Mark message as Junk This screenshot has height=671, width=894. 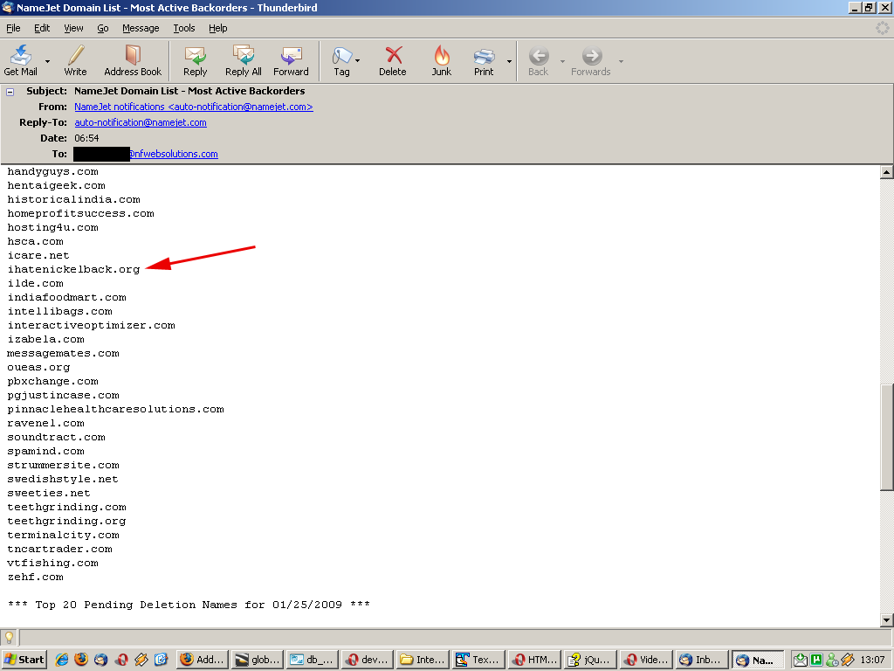(x=441, y=60)
